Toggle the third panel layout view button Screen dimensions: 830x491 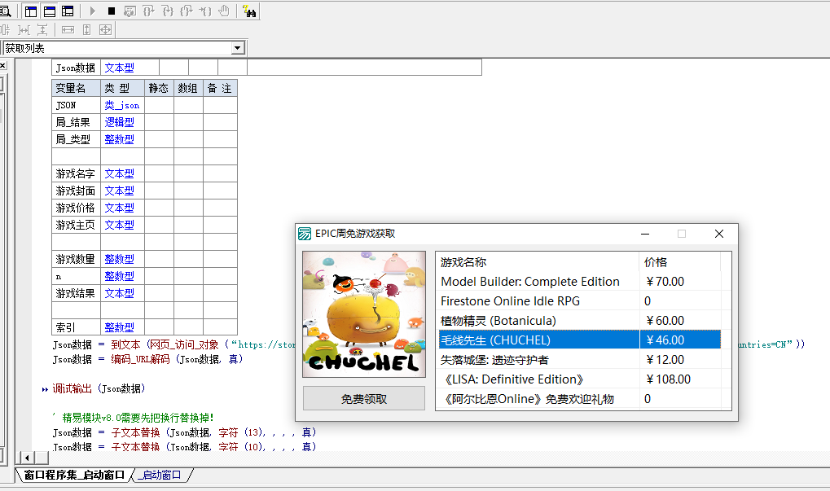tap(67, 11)
